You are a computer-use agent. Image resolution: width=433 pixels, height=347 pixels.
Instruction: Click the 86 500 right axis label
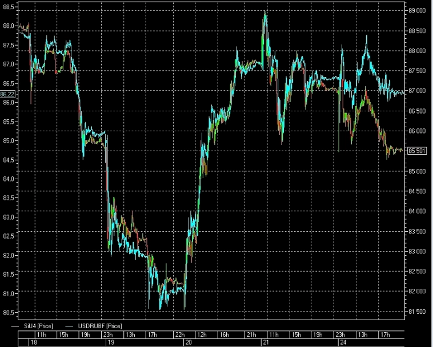pos(417,111)
